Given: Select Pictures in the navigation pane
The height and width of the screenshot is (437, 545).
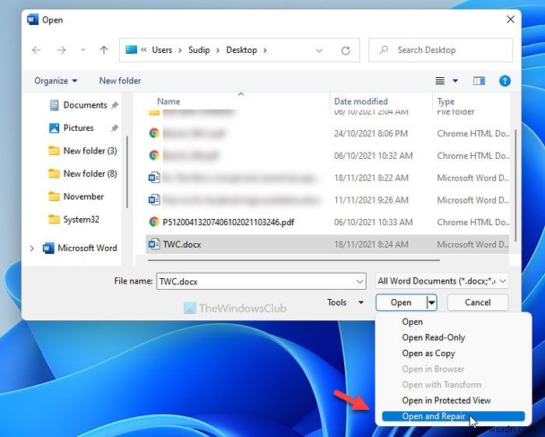Looking at the screenshot, I should coord(79,128).
